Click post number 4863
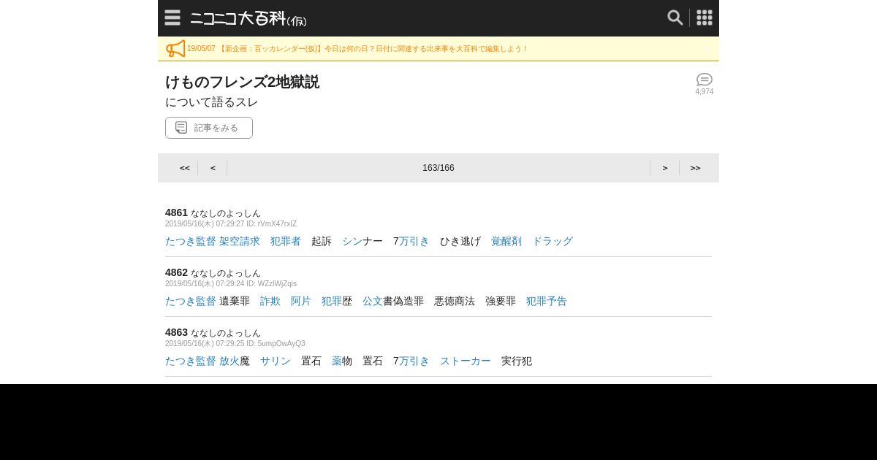This screenshot has height=460, width=877. (x=176, y=332)
